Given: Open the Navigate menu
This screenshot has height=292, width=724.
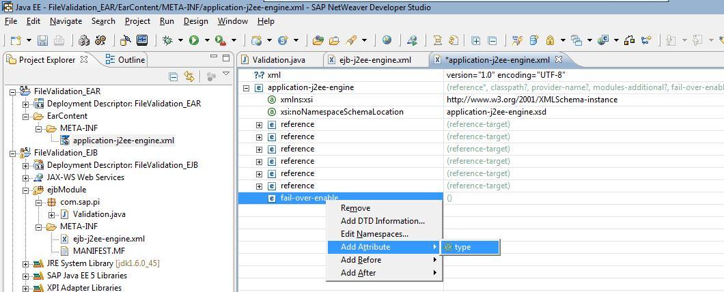Looking at the screenshot, I should 66,21.
